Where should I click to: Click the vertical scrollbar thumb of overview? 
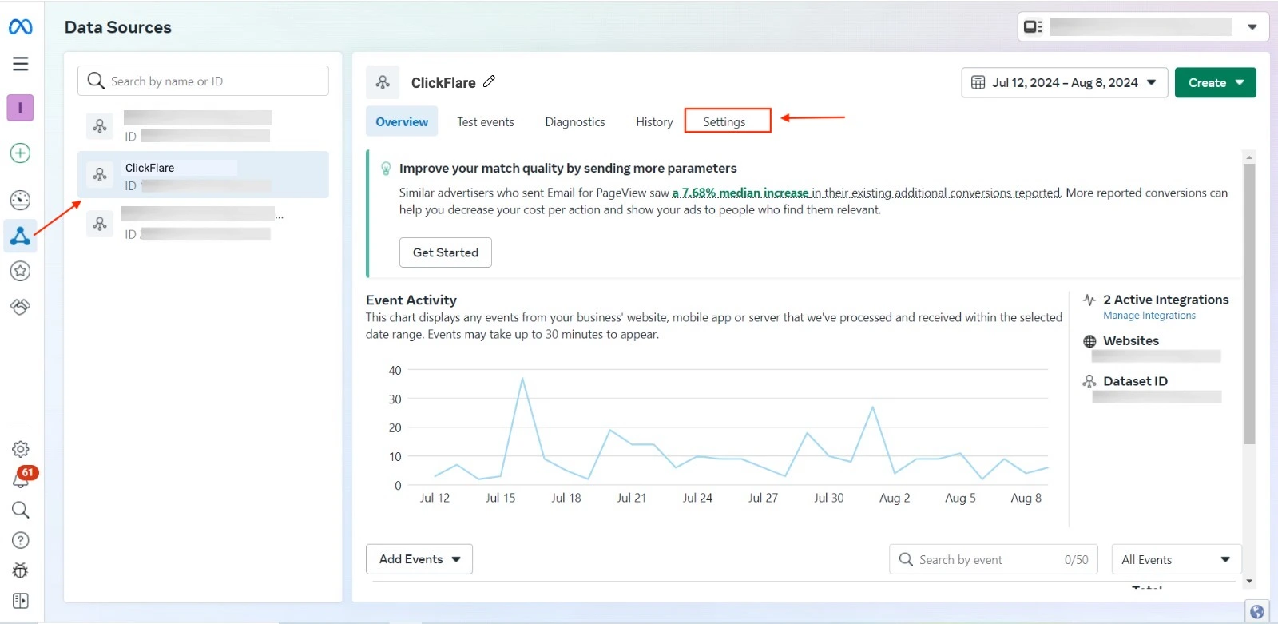[x=1249, y=304]
